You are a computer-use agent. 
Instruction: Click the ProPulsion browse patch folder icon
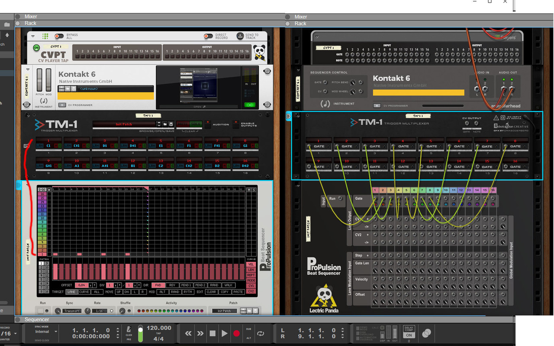click(x=249, y=311)
